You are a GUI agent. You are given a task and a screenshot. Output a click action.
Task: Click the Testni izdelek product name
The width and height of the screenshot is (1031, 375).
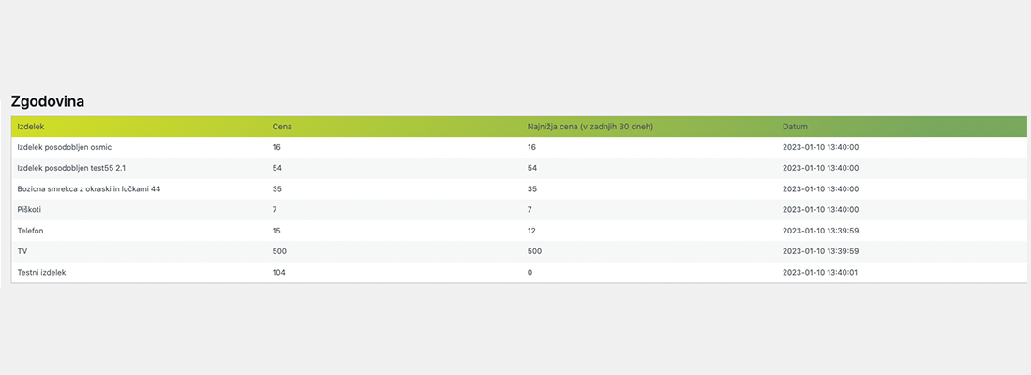41,273
